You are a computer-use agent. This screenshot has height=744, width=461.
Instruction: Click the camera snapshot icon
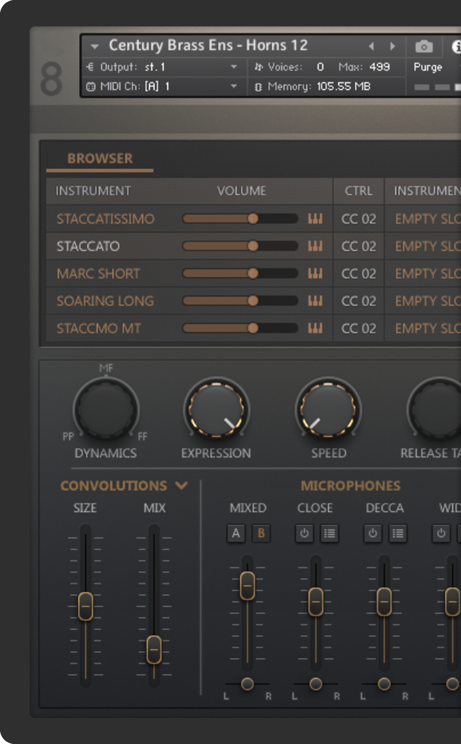424,47
